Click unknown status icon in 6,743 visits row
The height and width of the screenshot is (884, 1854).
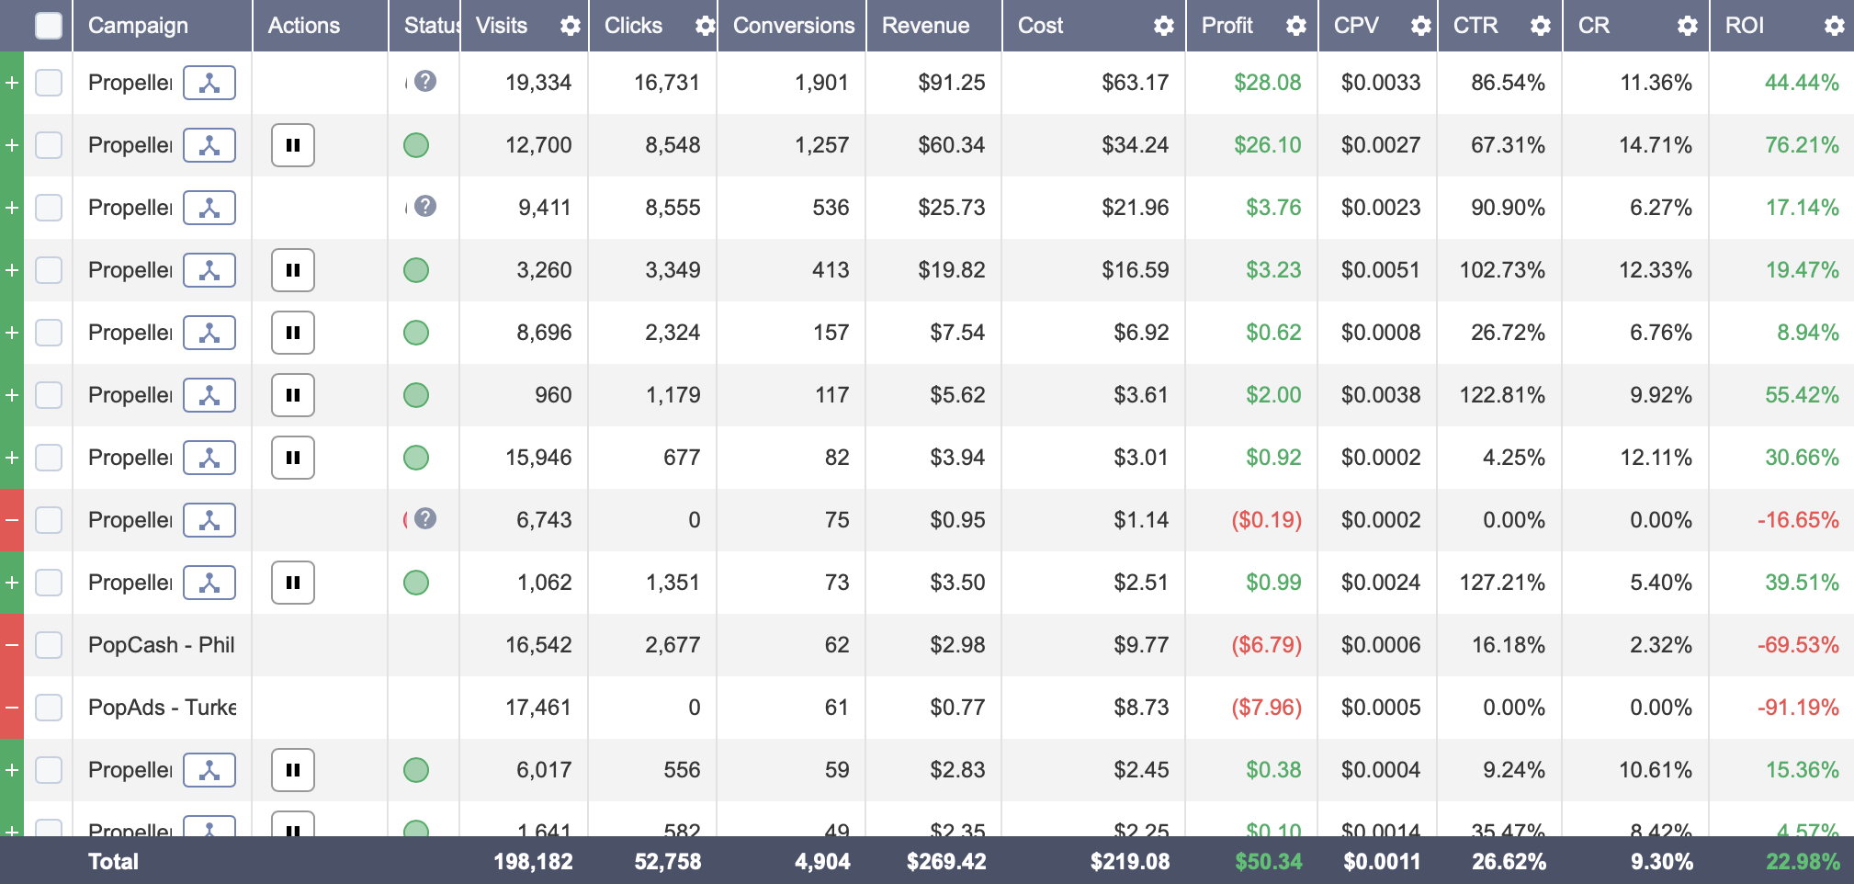point(424,519)
